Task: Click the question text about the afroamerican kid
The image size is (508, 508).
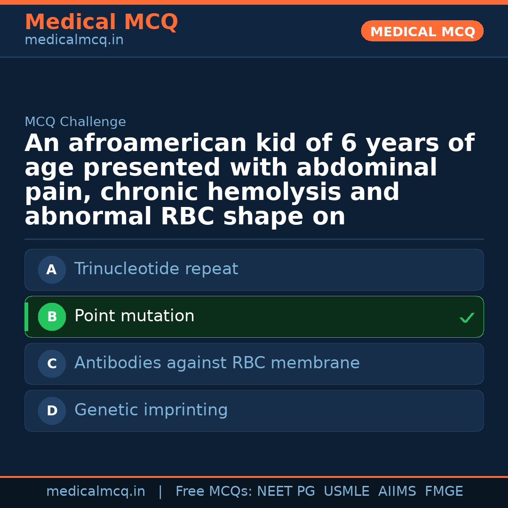Action: (249, 180)
